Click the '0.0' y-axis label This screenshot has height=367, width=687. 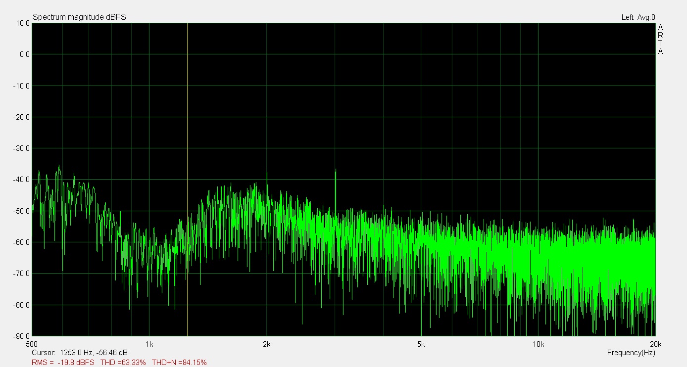24,54
